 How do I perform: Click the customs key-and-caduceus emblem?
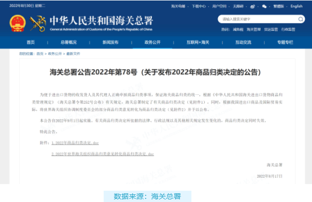tap(37, 24)
